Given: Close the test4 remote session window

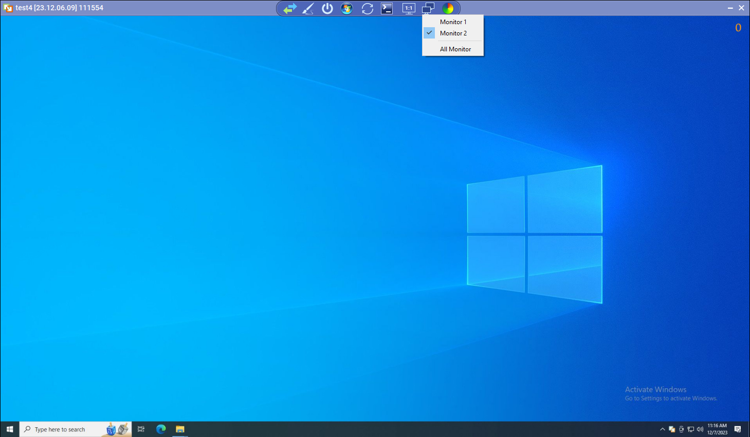Looking at the screenshot, I should click(741, 8).
